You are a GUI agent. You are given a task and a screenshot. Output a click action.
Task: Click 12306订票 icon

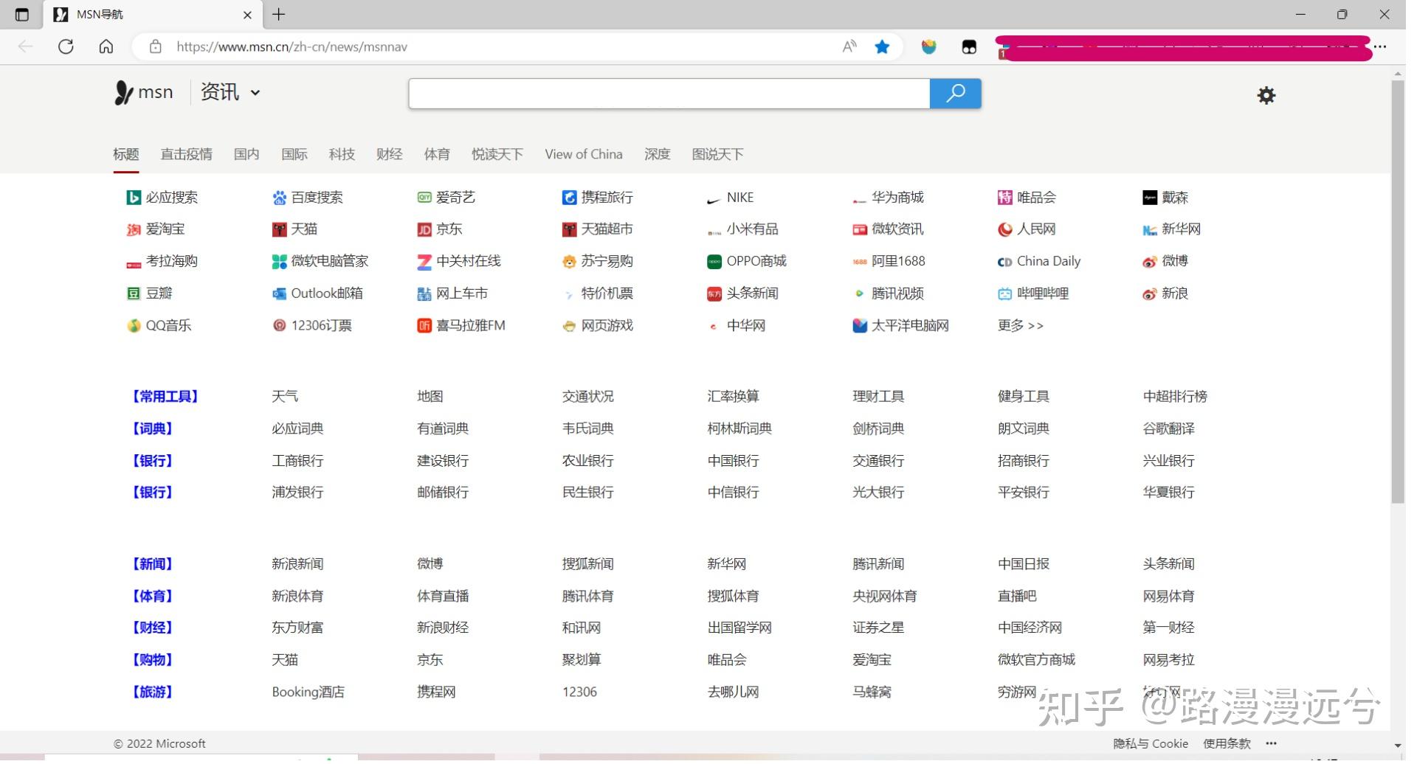click(280, 327)
